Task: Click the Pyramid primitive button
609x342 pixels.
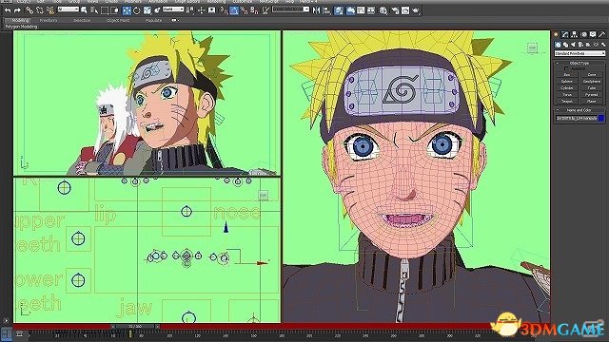Action: point(592,95)
